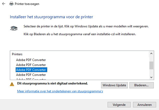Click the highlighted Adobe PDF Converter entry
Viewport: 159px width, 110px height.
[31, 70]
